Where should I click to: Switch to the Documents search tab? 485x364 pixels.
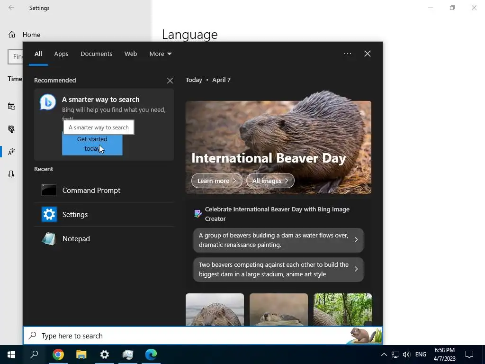[96, 54]
